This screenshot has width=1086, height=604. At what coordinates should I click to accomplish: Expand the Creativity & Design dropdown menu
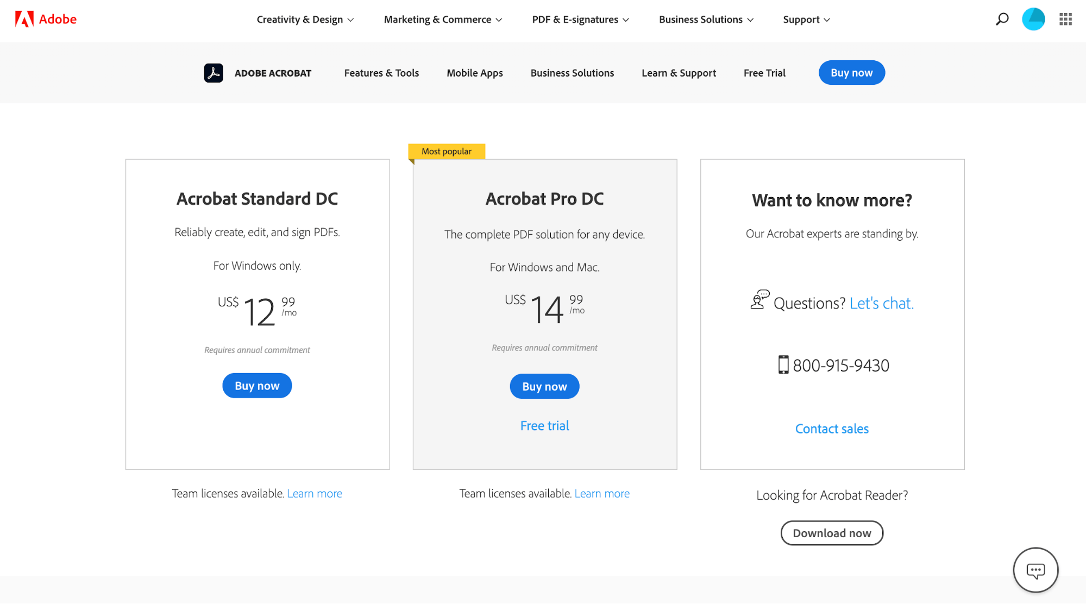304,20
